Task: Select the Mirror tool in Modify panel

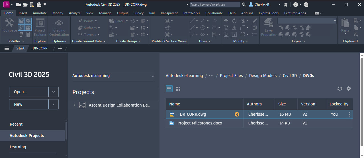Action: (234, 28)
